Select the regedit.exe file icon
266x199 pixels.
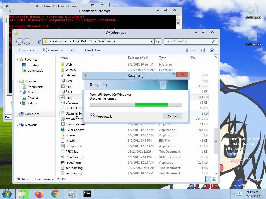click(62, 162)
